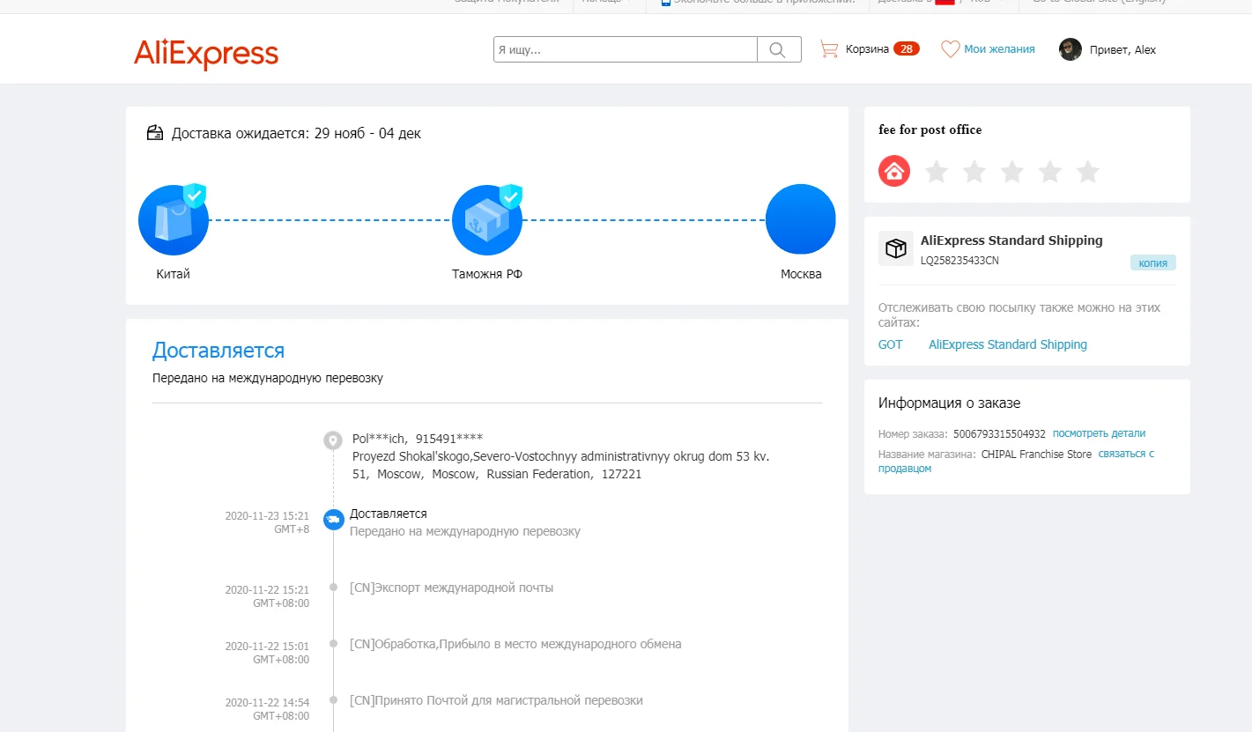This screenshot has width=1252, height=732.
Task: Click the blue truck icon in the timeline
Action: click(x=333, y=520)
